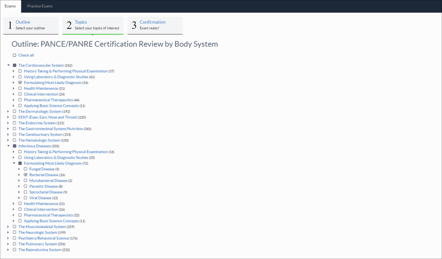Click Applying Basic Science Concepts (21) label
The width and height of the screenshot is (442, 259).
click(51, 106)
